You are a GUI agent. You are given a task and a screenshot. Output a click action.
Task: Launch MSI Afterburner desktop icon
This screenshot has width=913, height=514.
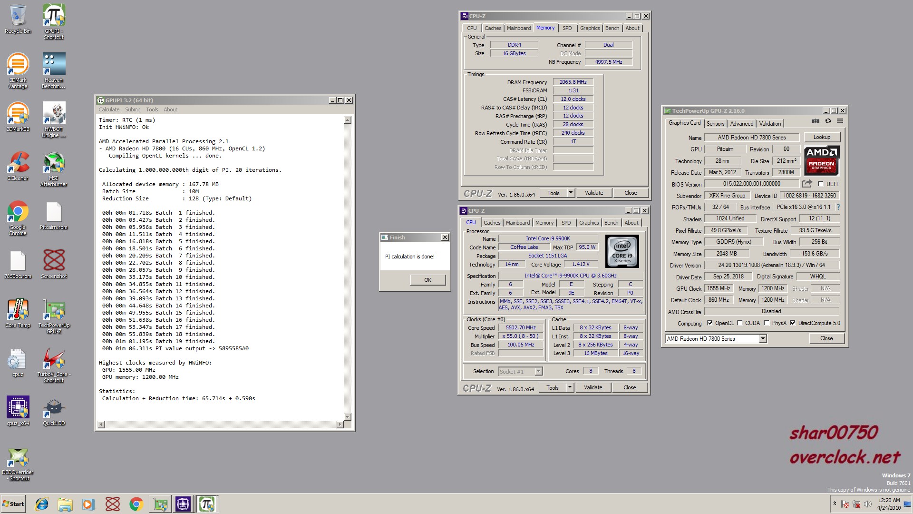[x=54, y=169]
